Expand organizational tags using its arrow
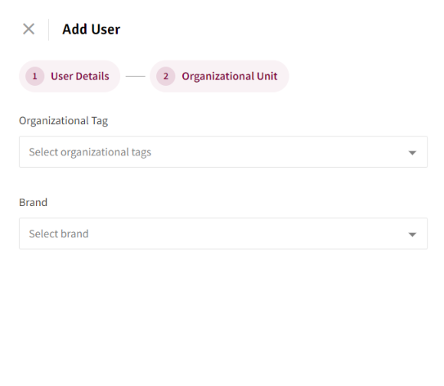The height and width of the screenshot is (386, 444). (x=412, y=153)
